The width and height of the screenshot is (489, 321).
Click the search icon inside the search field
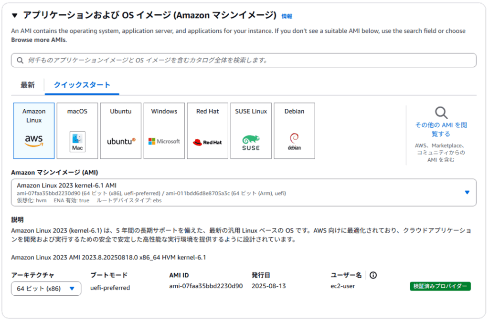coord(20,61)
